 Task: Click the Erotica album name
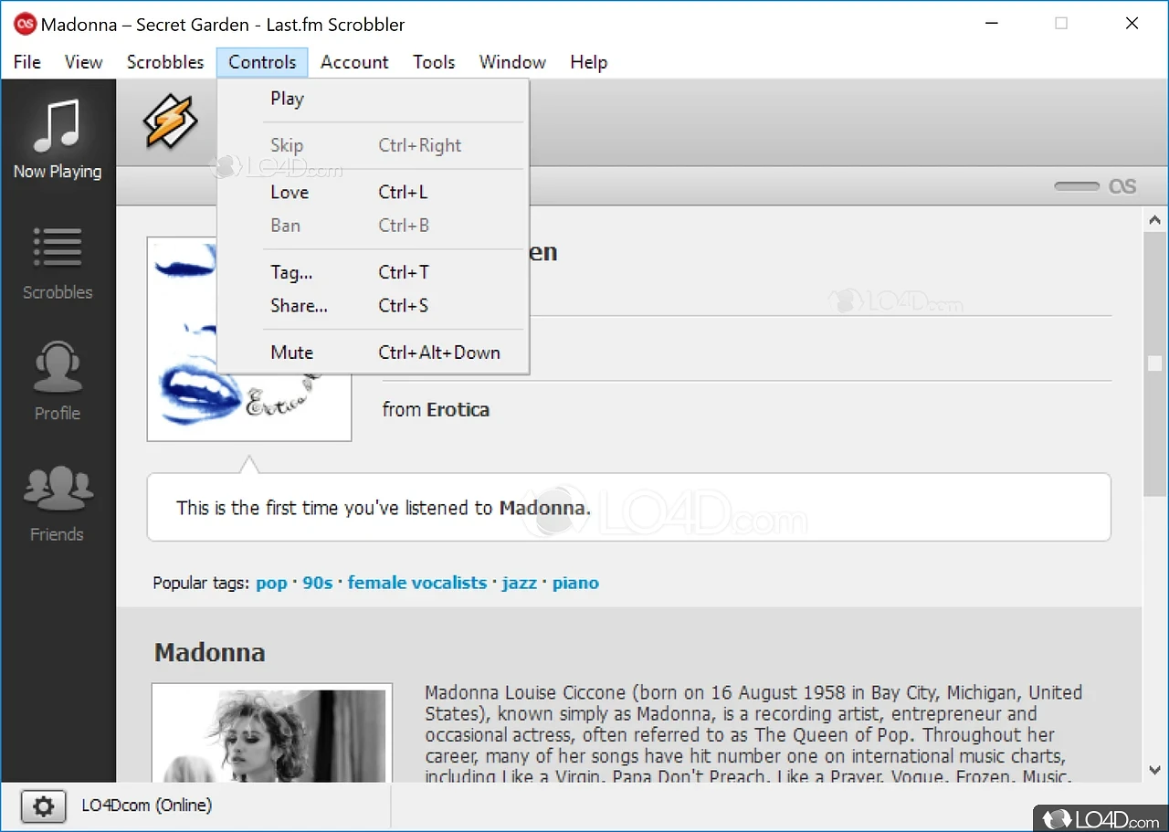click(x=458, y=410)
